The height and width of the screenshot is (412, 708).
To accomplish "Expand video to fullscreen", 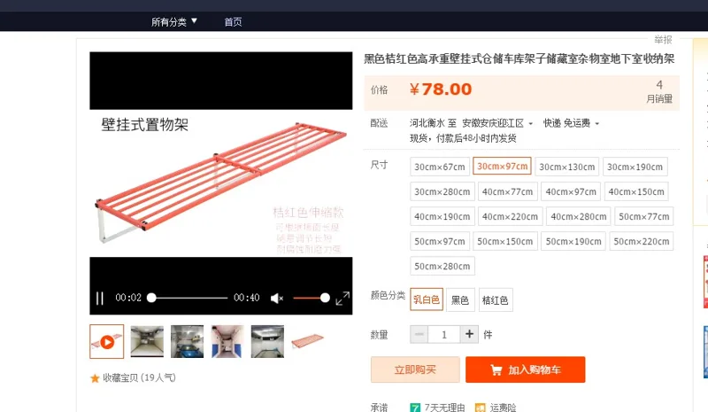I will [342, 298].
